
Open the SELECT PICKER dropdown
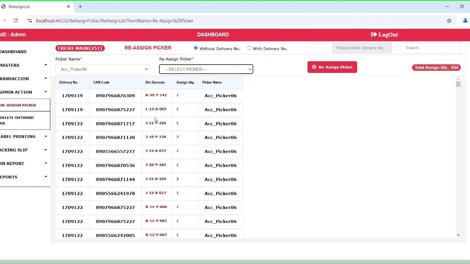pyautogui.click(x=206, y=69)
